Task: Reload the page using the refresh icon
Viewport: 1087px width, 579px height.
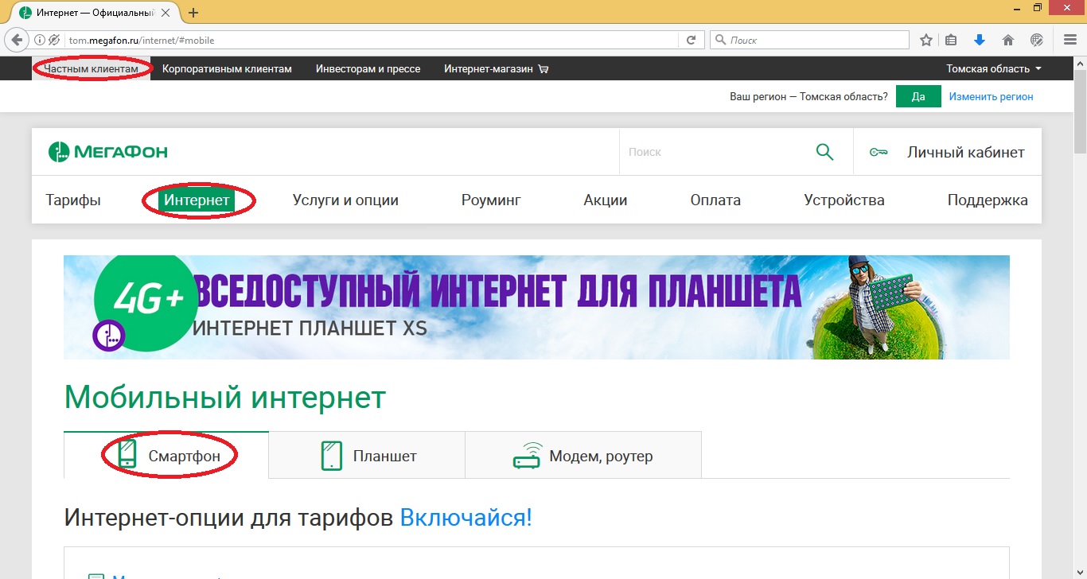Action: click(x=692, y=39)
